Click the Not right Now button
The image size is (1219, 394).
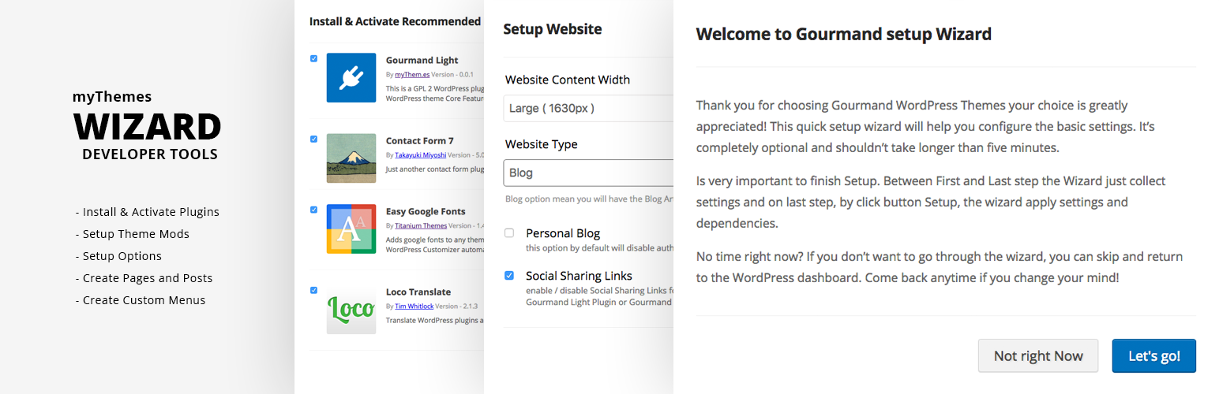[x=1038, y=355]
